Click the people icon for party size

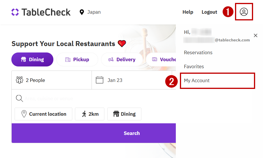pyautogui.click(x=20, y=80)
